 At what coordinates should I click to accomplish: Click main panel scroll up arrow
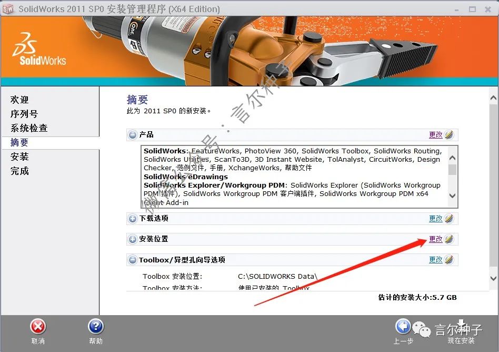[493, 98]
